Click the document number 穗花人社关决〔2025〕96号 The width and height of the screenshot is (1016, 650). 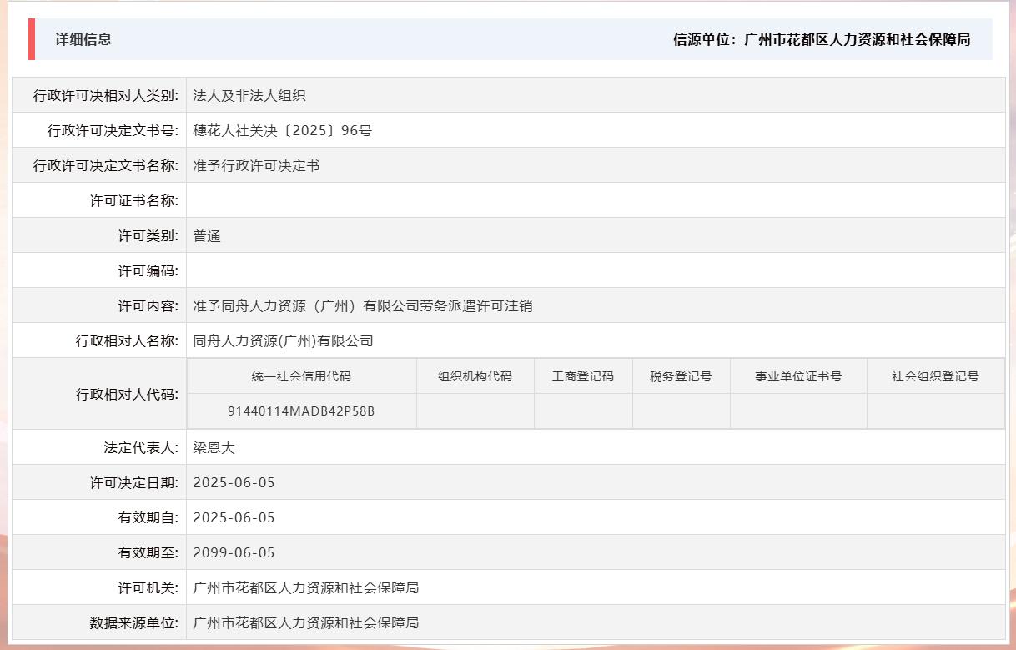pyautogui.click(x=280, y=130)
